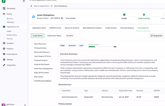Jump to Policy & Rule Check

click(x=41, y=73)
